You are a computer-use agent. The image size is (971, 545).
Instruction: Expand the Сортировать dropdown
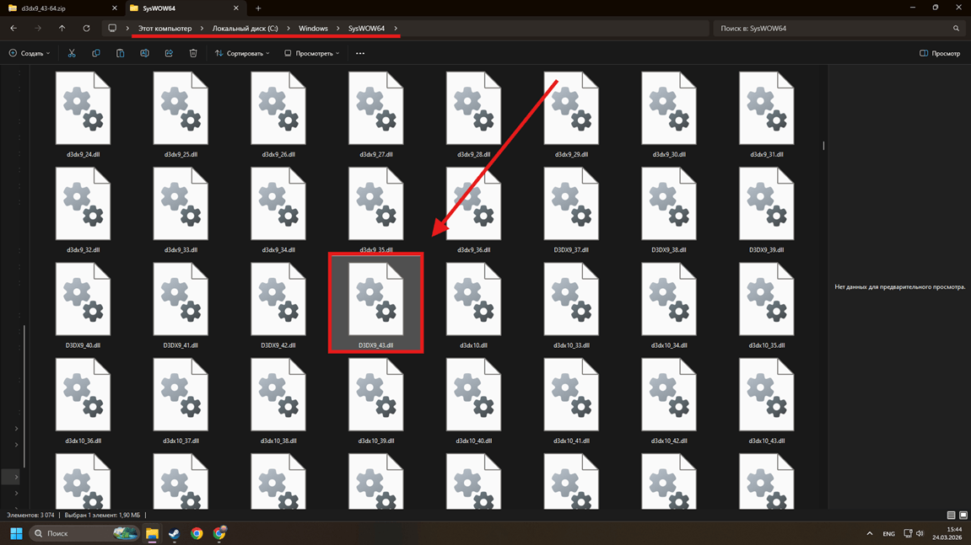(242, 53)
